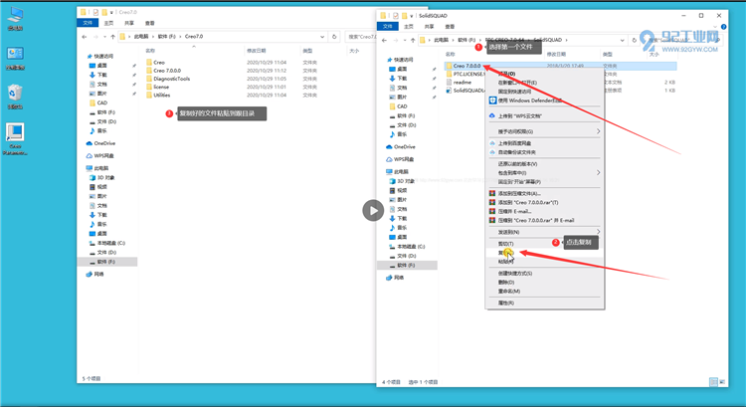
Task: Select CAD folder in SolidSQUAD sidebar
Action: point(399,106)
